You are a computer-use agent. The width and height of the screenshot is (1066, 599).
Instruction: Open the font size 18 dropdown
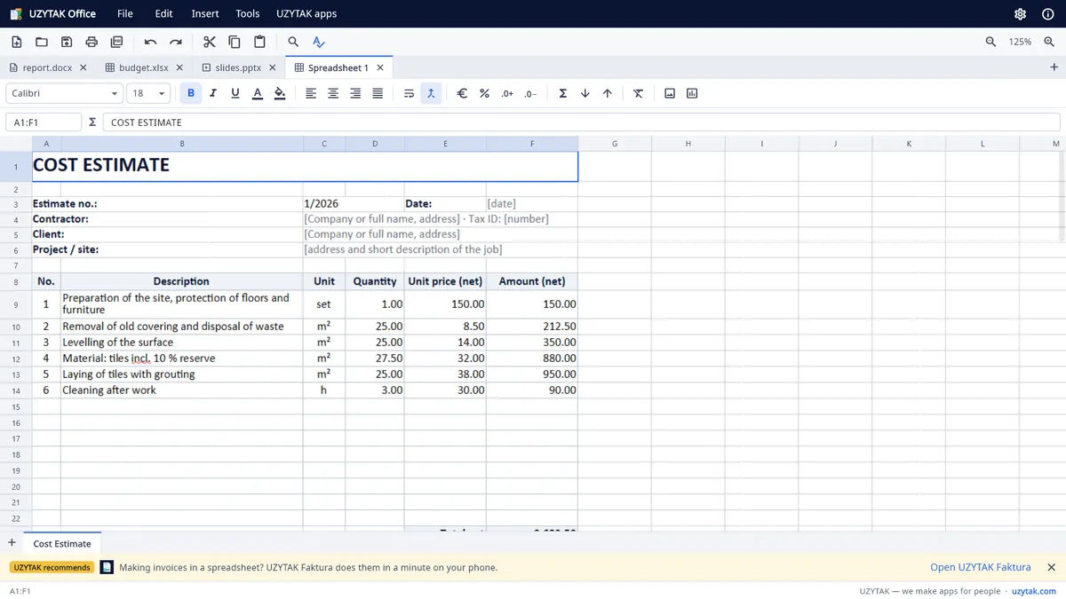[149, 93]
